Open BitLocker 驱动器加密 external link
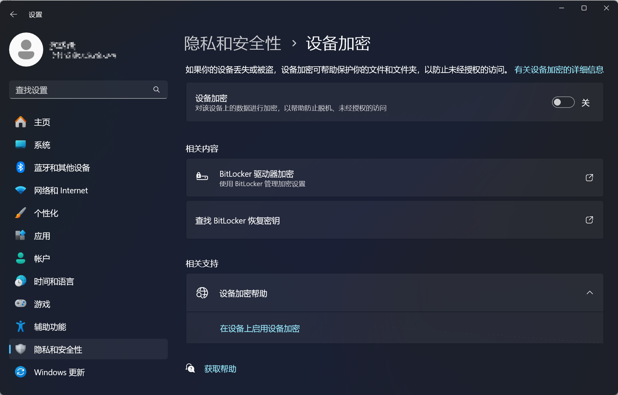Screen dimensions: 618x395 (589, 178)
